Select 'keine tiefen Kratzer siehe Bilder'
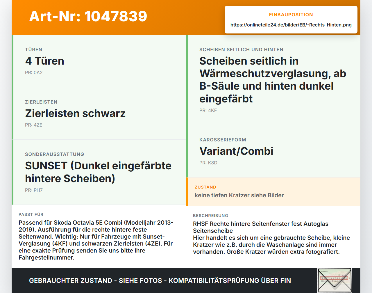 tap(239, 195)
